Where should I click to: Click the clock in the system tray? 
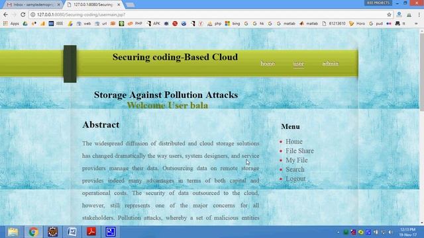pos(408,232)
